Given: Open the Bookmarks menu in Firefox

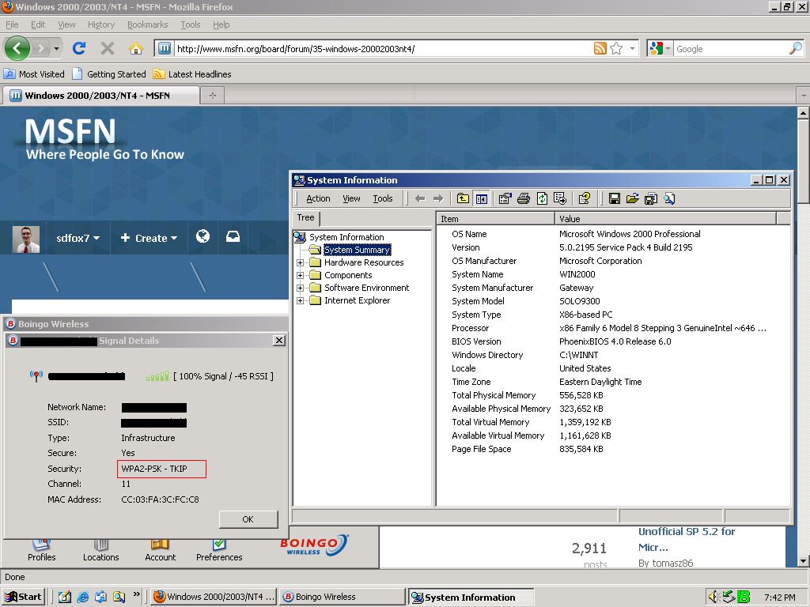Looking at the screenshot, I should point(147,25).
